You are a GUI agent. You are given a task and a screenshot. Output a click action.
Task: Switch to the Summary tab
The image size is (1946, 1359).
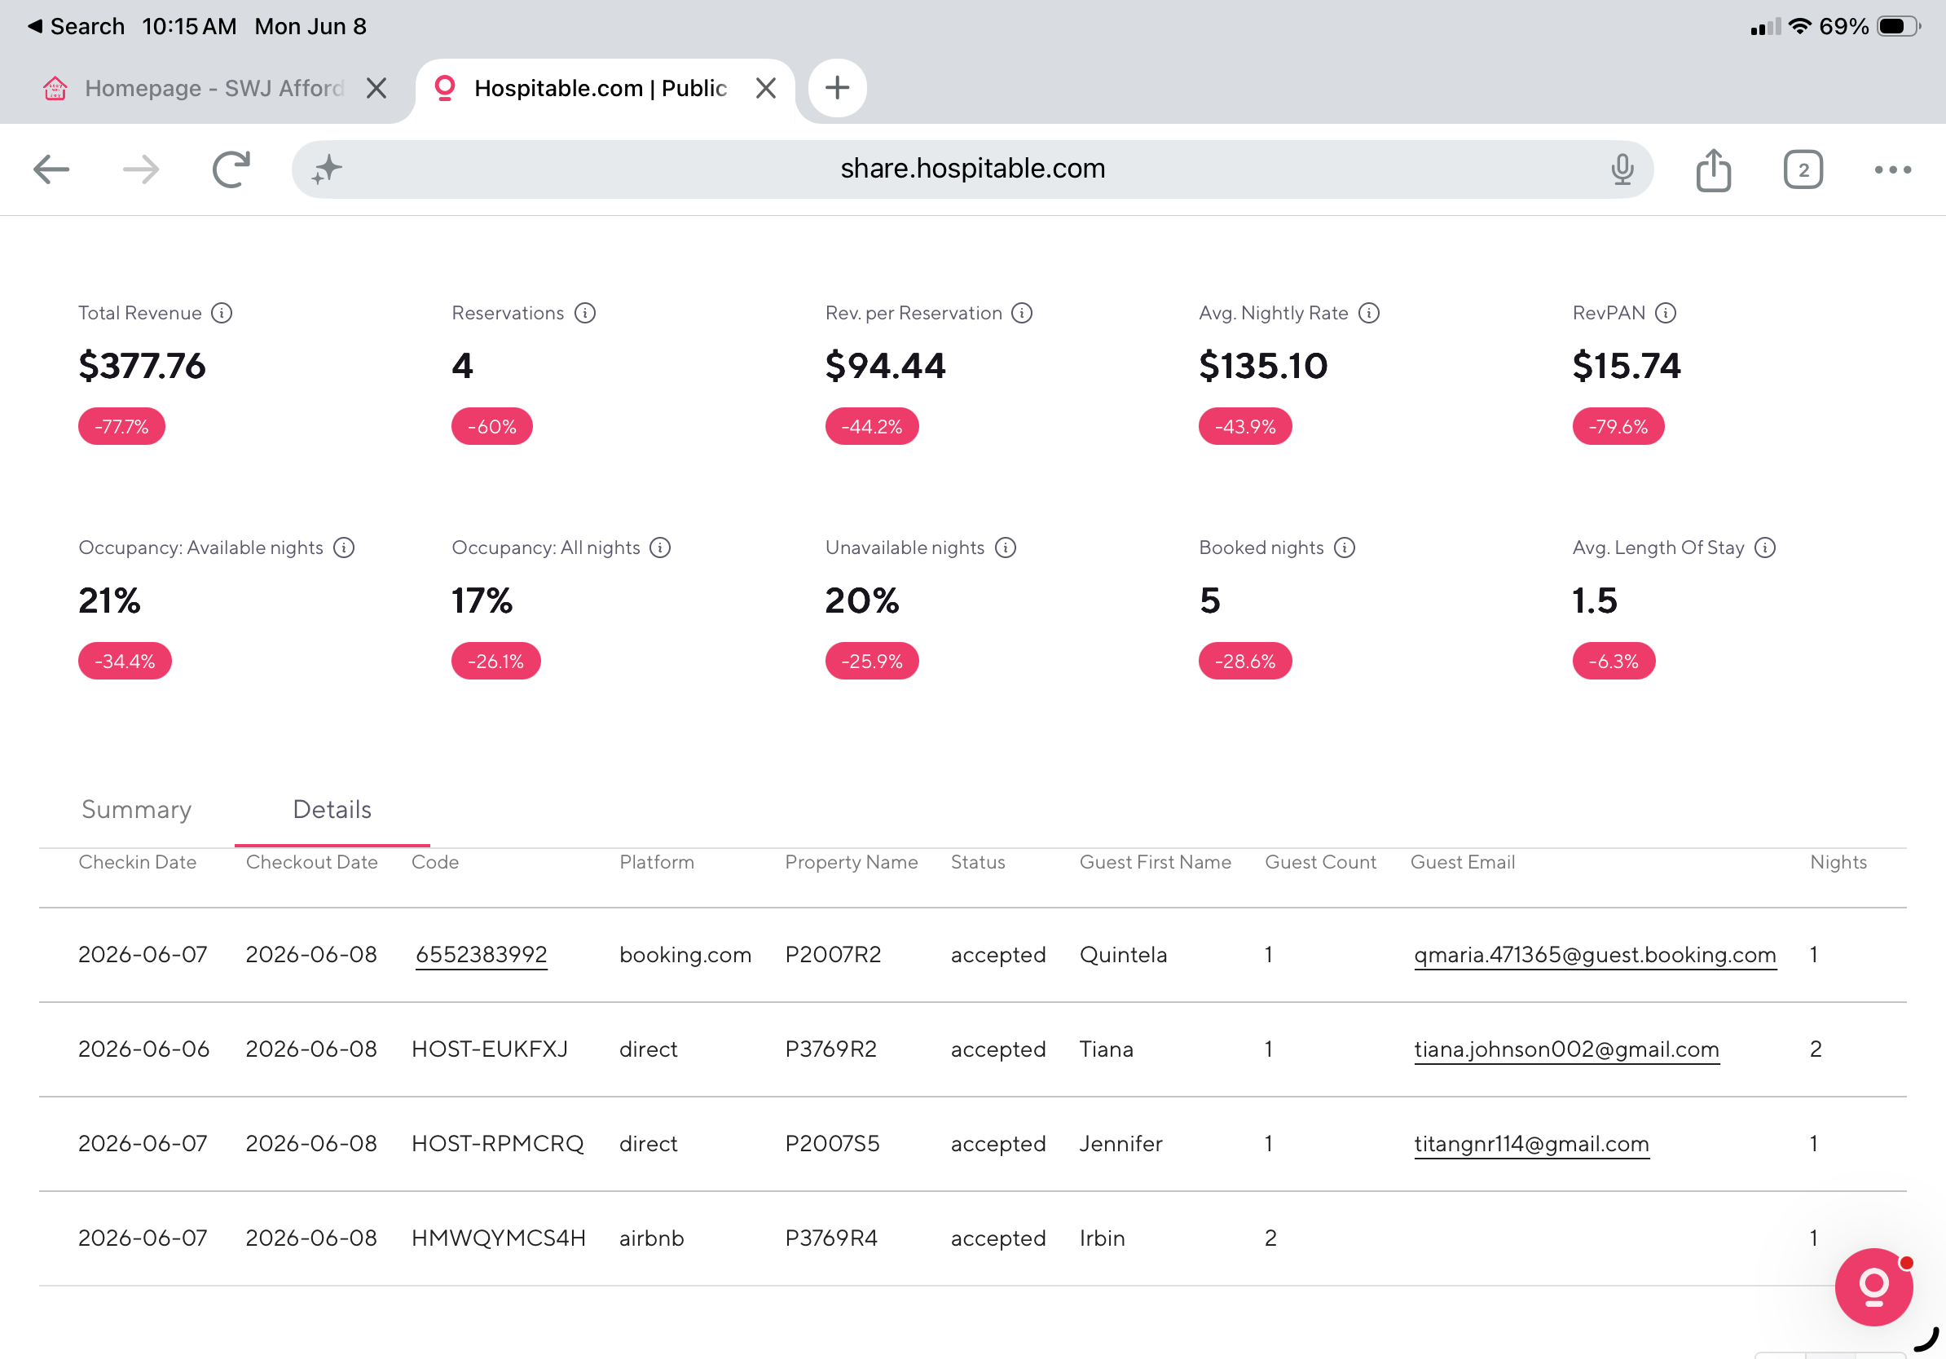(136, 809)
